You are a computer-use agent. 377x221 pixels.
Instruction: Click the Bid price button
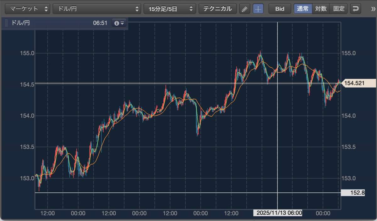tap(280, 9)
